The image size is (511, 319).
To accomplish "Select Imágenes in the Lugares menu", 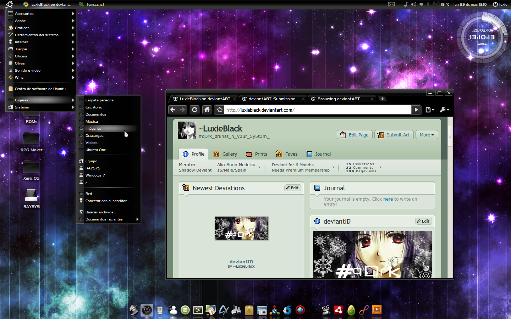I will [109, 128].
